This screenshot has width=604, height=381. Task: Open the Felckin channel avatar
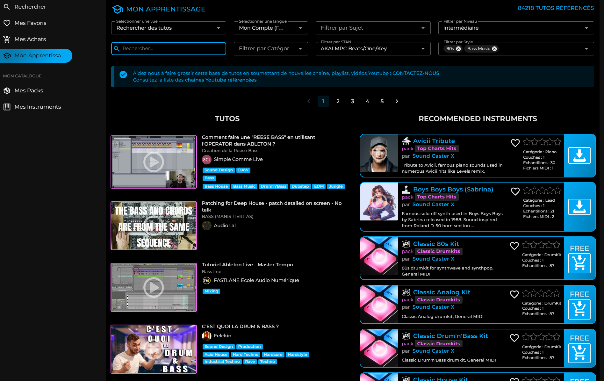click(x=207, y=336)
